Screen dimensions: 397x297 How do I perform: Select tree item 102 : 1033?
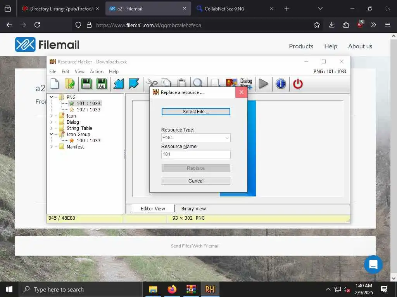[88, 109]
